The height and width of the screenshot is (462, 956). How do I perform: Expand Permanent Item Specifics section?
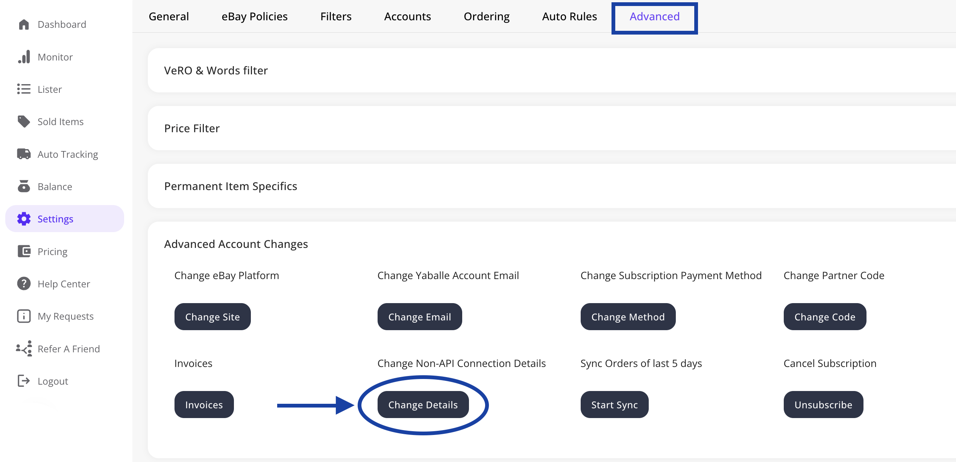[x=231, y=186]
